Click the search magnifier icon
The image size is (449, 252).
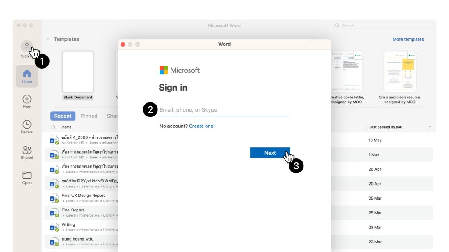tap(337, 25)
